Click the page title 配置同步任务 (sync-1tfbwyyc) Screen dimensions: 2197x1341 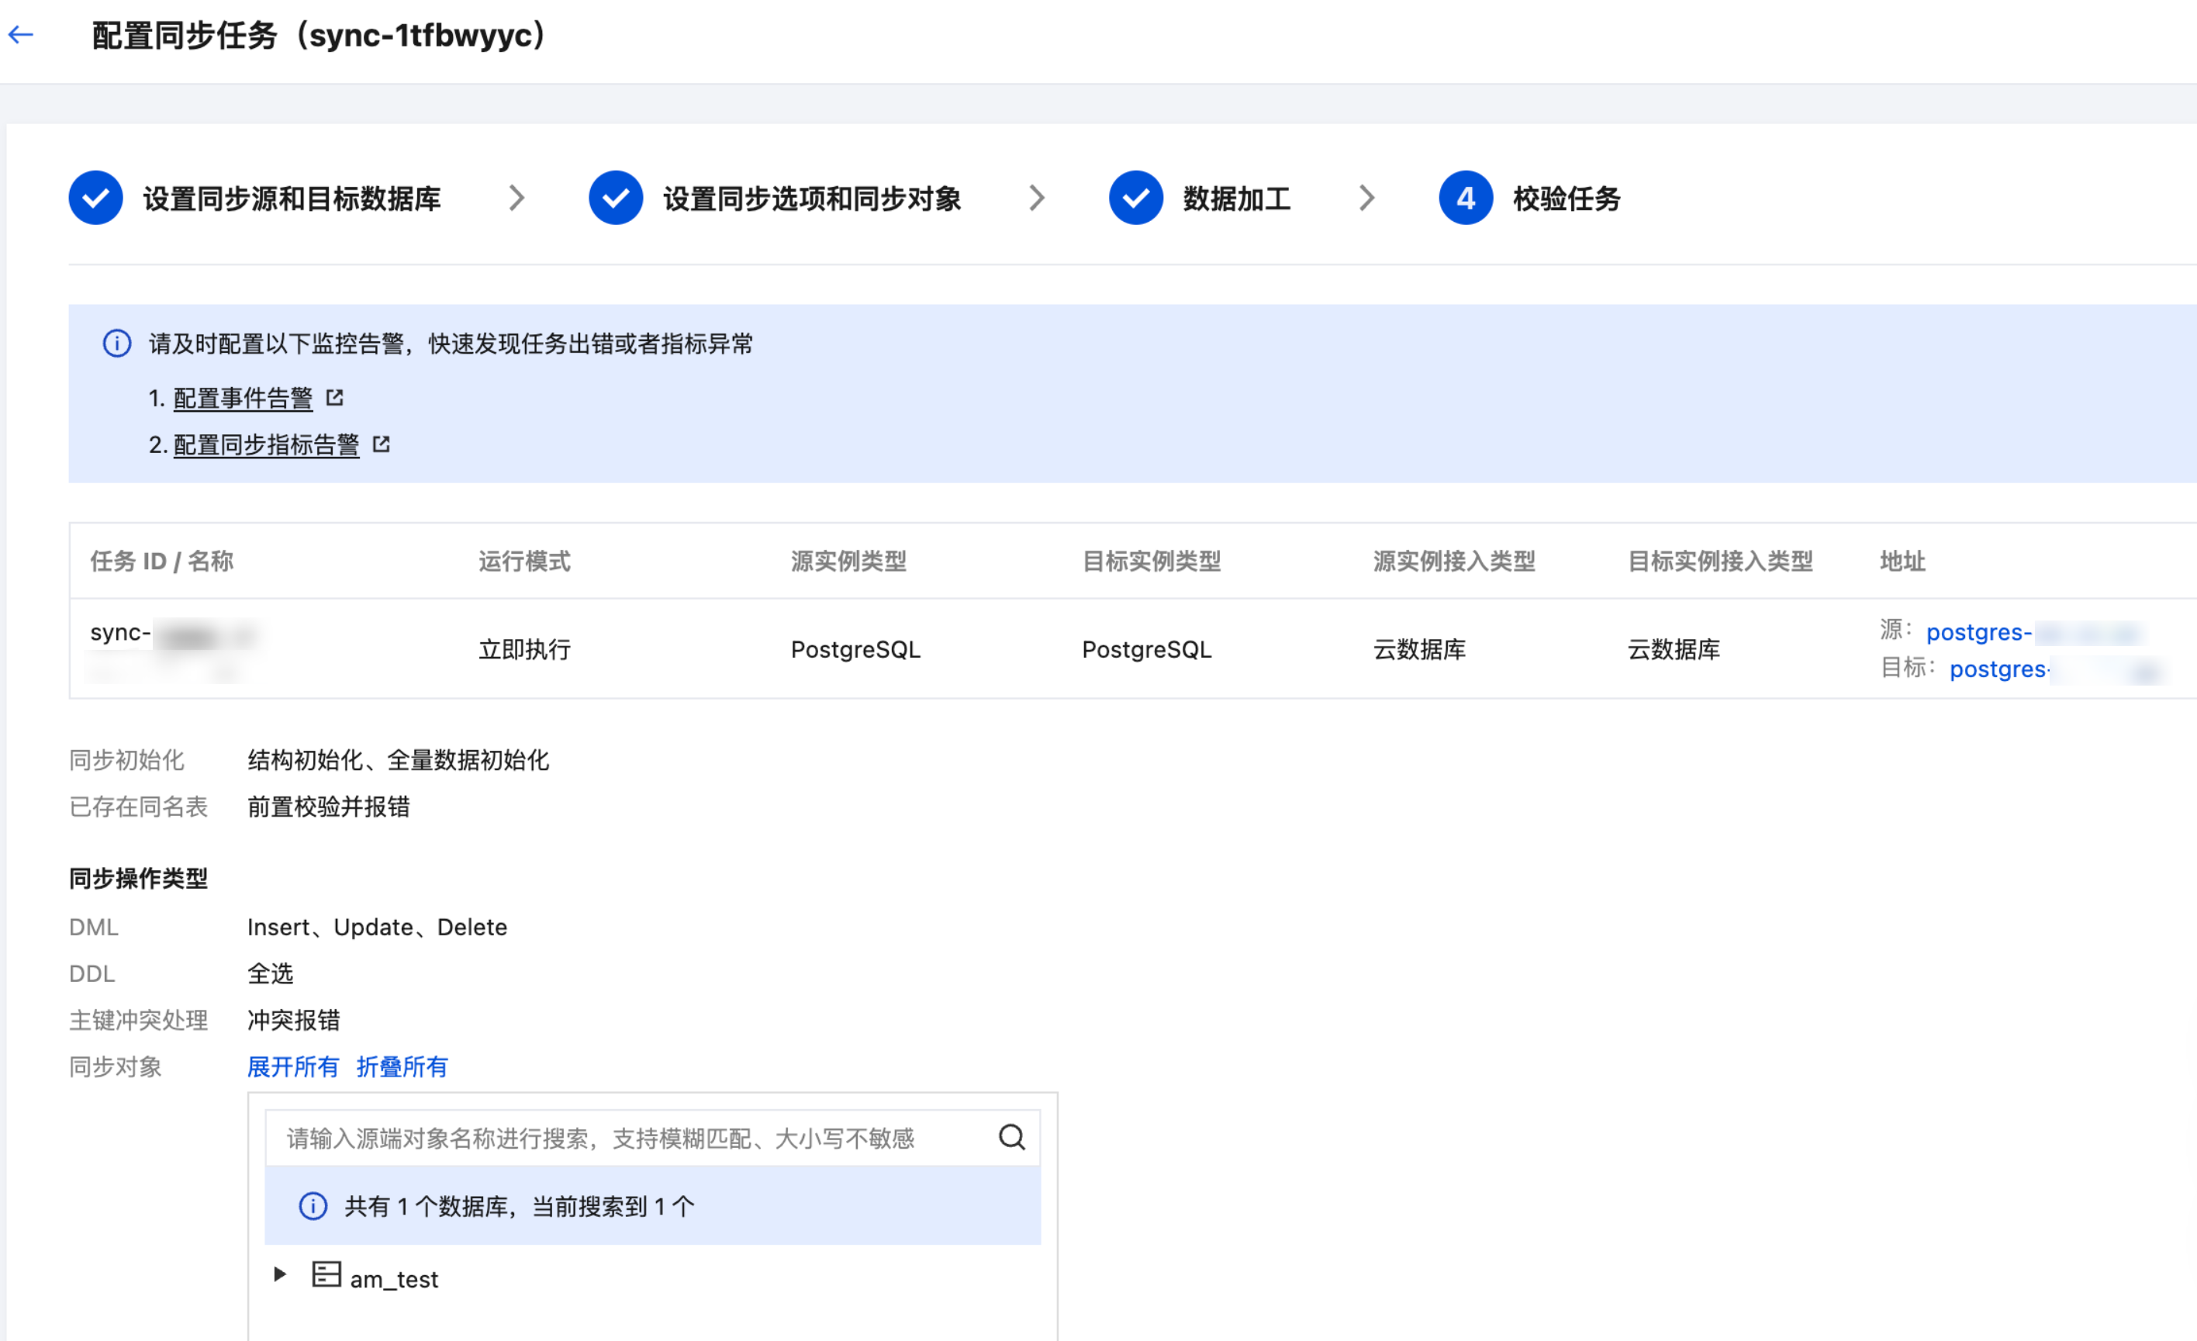(320, 36)
